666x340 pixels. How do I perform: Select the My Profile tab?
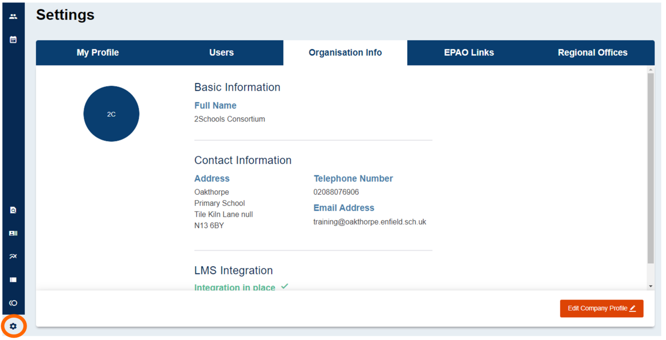coord(97,52)
